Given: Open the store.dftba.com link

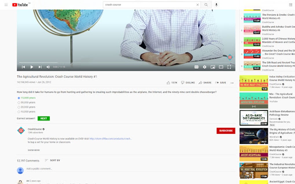Looking at the screenshot, I should pyautogui.click(x=110, y=139).
